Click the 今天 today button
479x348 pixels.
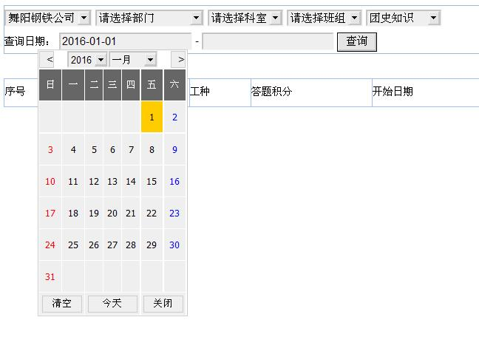click(x=112, y=304)
